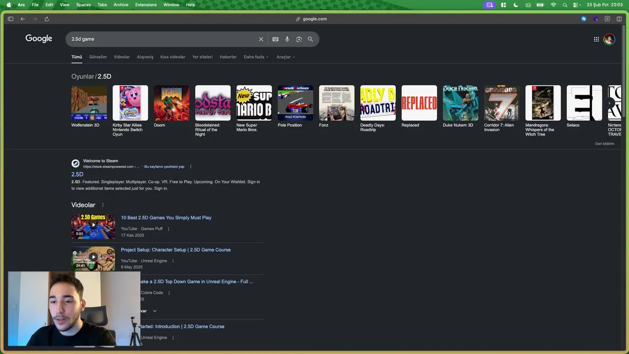The image size is (629, 354).
Task: Select the Selaco game card
Action: [x=584, y=107]
